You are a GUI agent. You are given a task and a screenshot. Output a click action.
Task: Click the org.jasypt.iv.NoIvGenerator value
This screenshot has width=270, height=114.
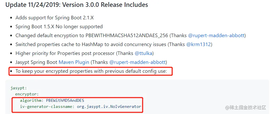coord(109,107)
